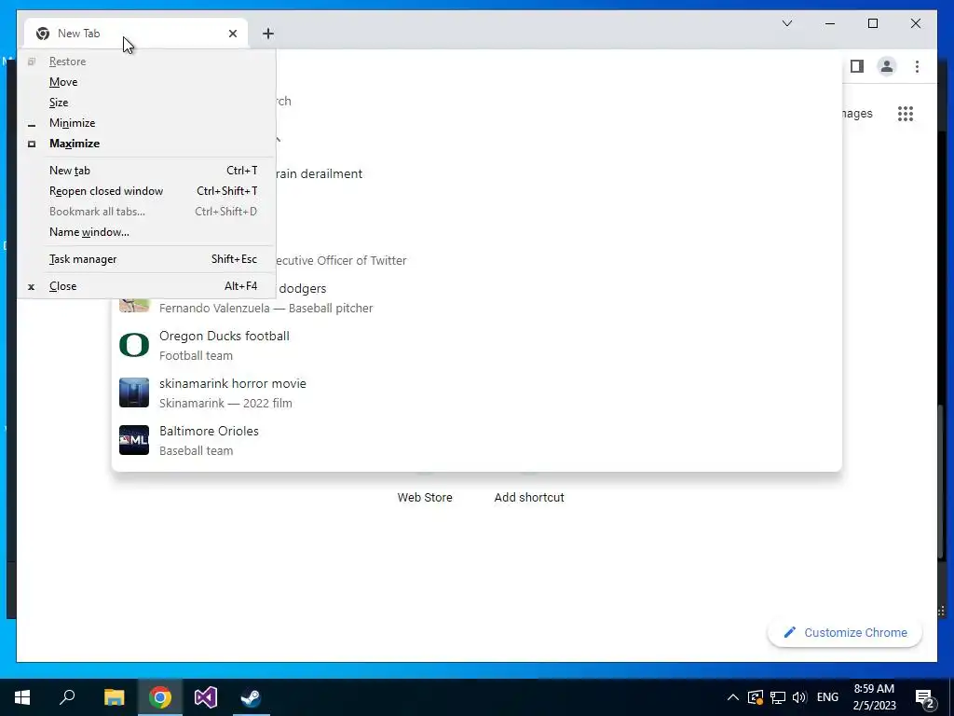
Task: Click the Skinamarink film thumbnail
Action: pos(134,392)
